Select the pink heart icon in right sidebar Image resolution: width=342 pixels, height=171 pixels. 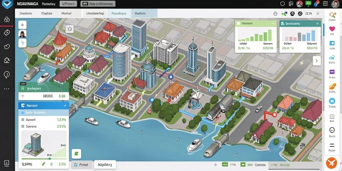pyautogui.click(x=332, y=29)
